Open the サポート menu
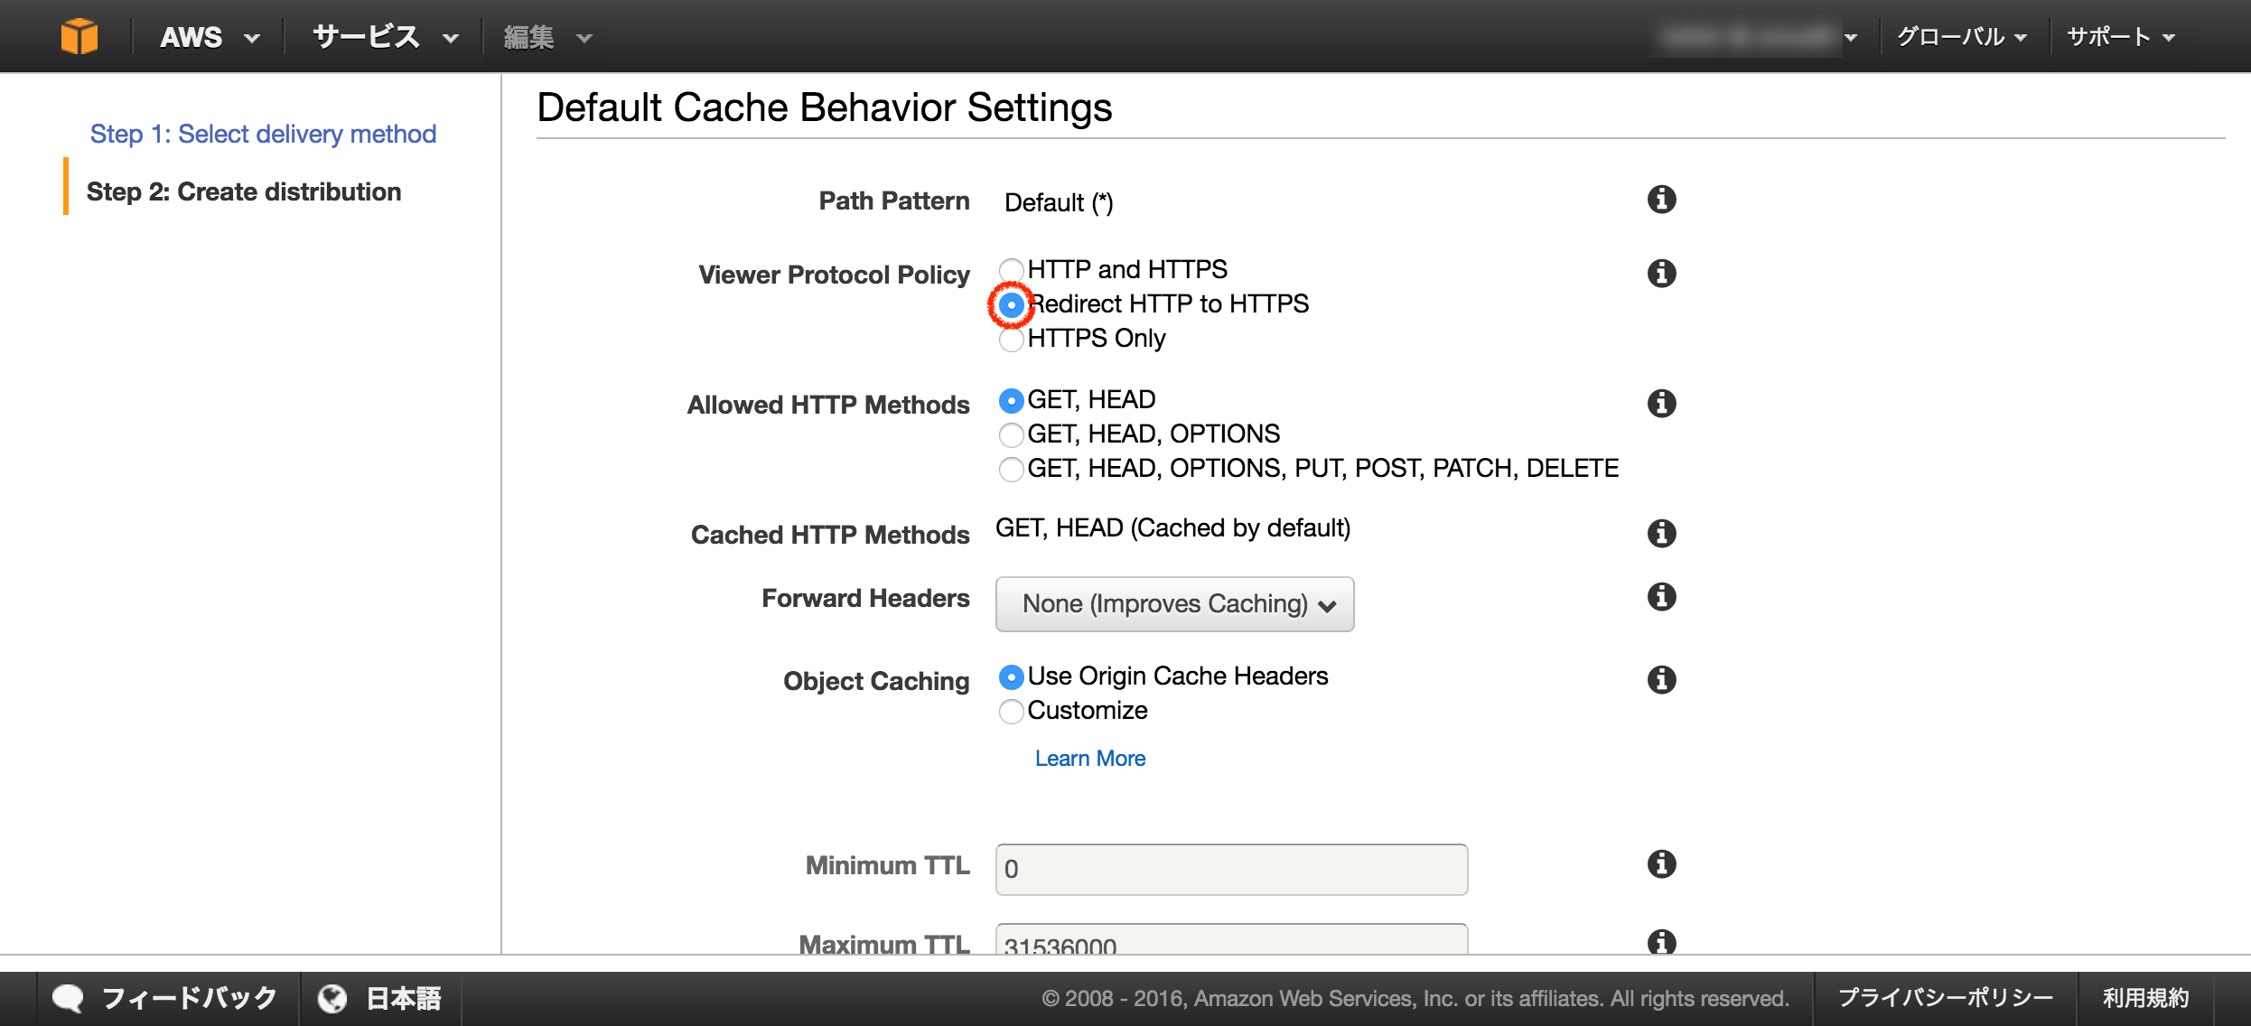 [2119, 37]
